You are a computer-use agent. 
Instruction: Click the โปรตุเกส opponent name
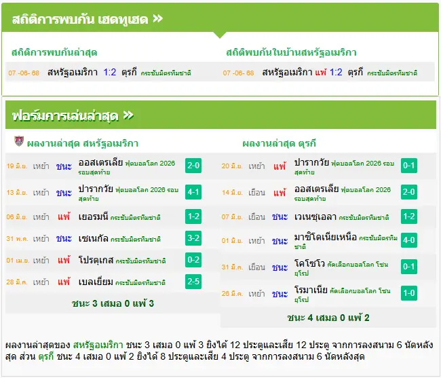96,260
